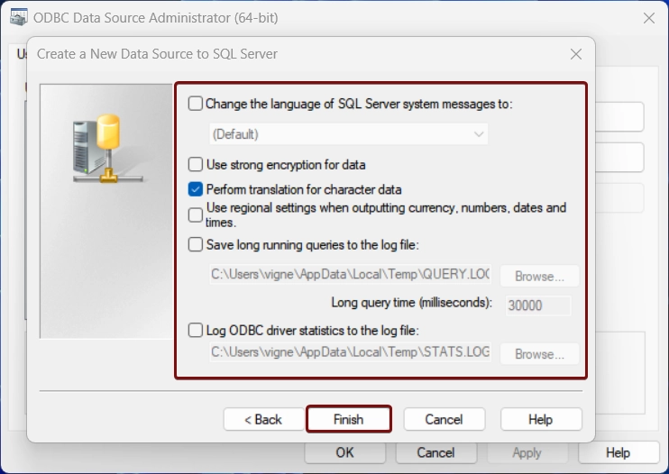The height and width of the screenshot is (474, 669).
Task: Enable Save long running queries to log file
Action: [x=196, y=245]
